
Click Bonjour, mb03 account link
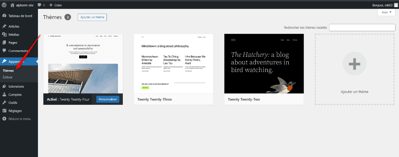pos(382,5)
